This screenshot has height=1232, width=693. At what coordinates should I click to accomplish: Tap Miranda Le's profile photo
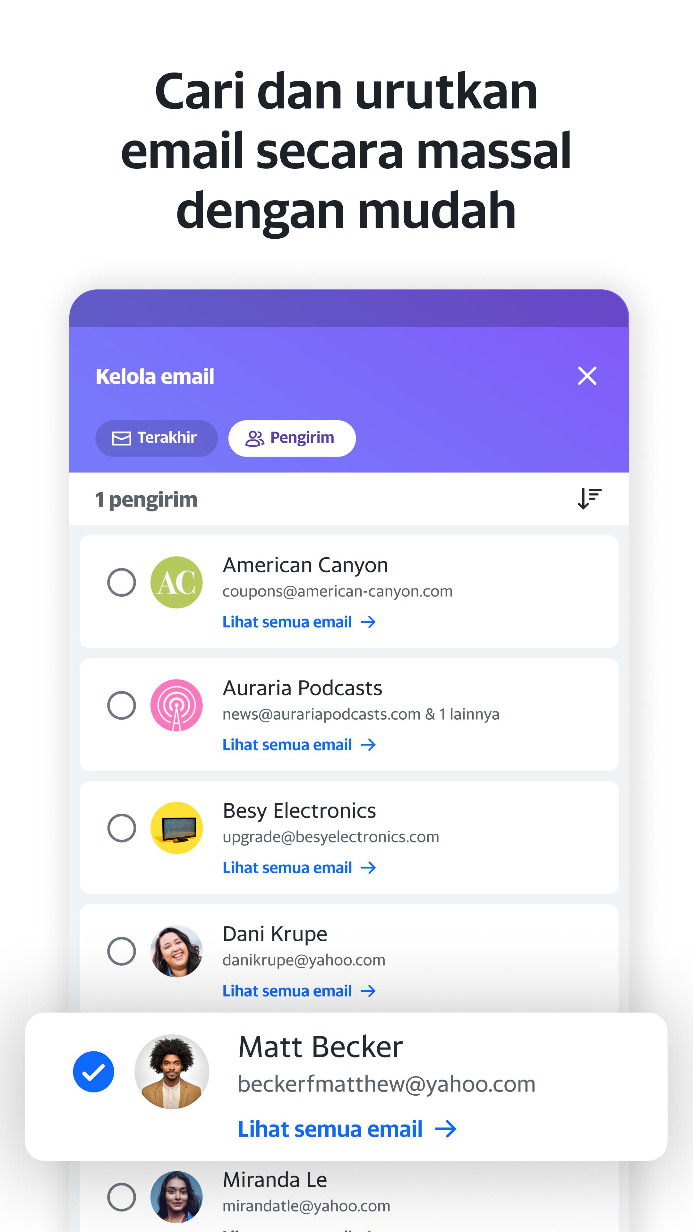(x=176, y=1197)
